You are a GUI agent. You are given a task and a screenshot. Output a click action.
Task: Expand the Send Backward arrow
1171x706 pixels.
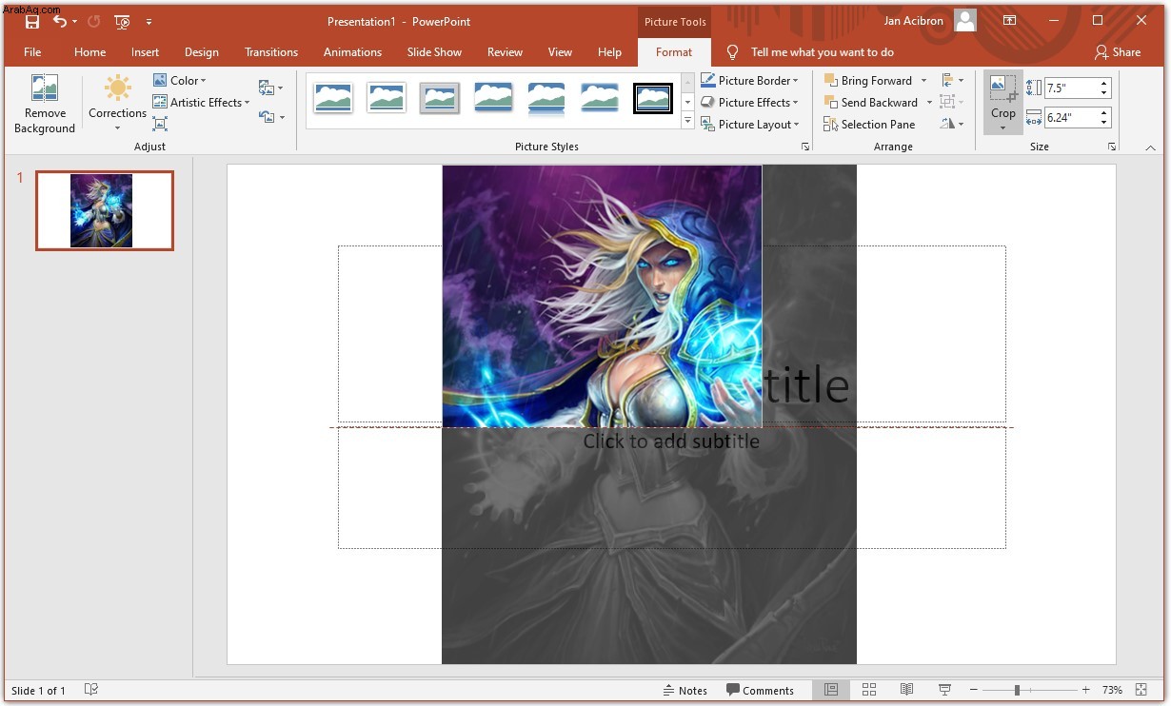[929, 103]
